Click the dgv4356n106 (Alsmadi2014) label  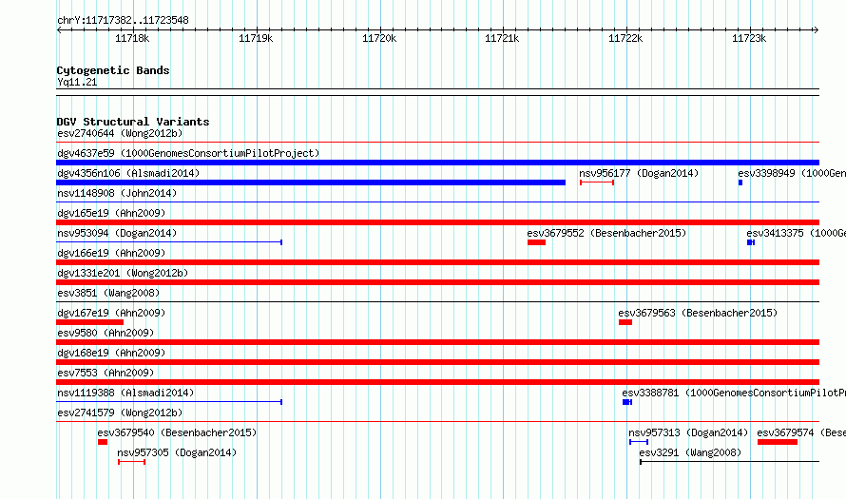pyautogui.click(x=128, y=173)
